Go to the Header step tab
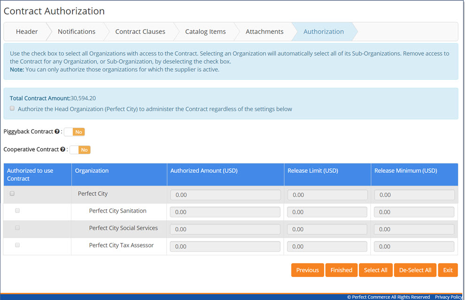Screen dimensions: 466x300 pyautogui.click(x=27, y=31)
